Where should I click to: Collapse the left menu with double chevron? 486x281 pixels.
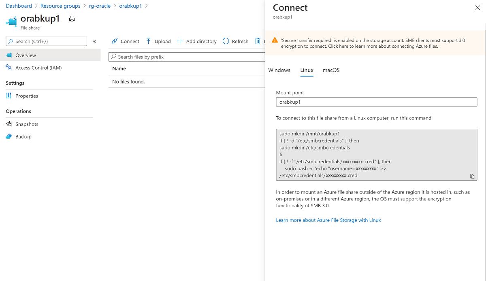[94, 41]
